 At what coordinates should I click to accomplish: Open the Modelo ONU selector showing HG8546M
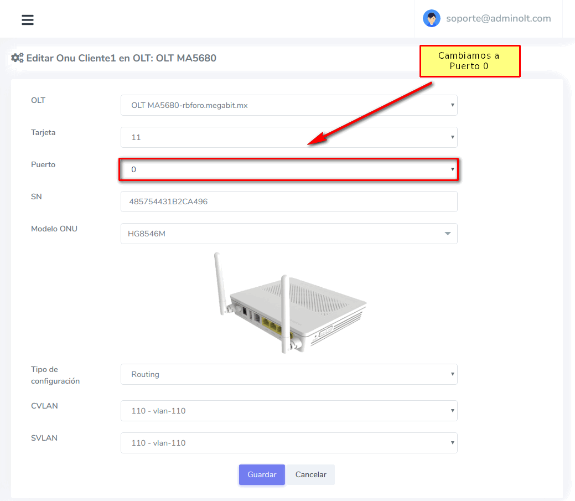pos(288,234)
